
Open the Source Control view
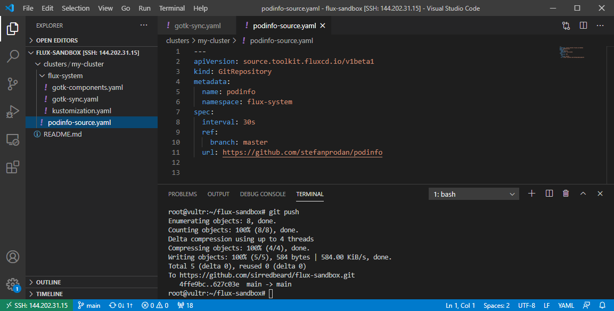pyautogui.click(x=13, y=83)
